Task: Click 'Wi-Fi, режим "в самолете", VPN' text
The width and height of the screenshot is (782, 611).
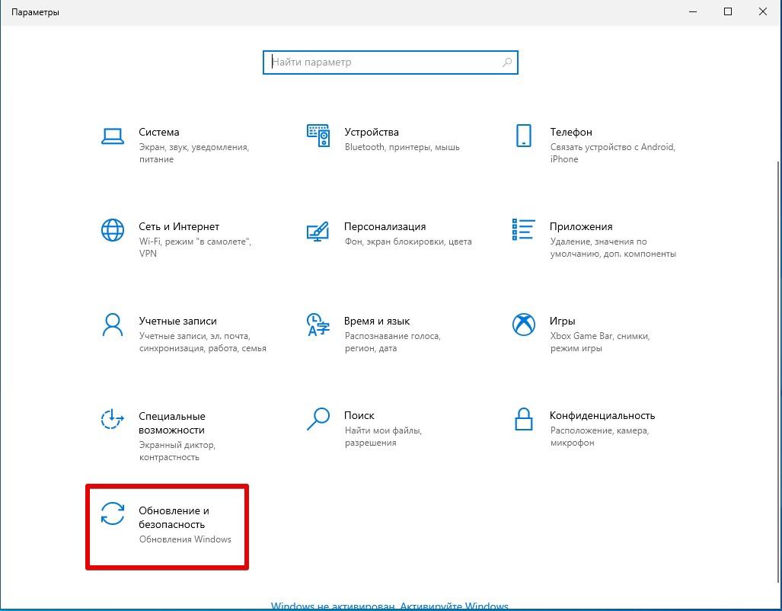Action: (x=195, y=248)
